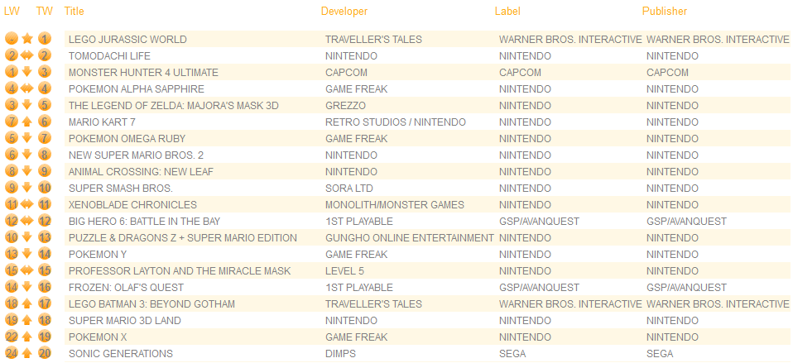Select The Legend of Zelda: Majora's Mask 3D
The image size is (793, 363).
[x=174, y=106]
